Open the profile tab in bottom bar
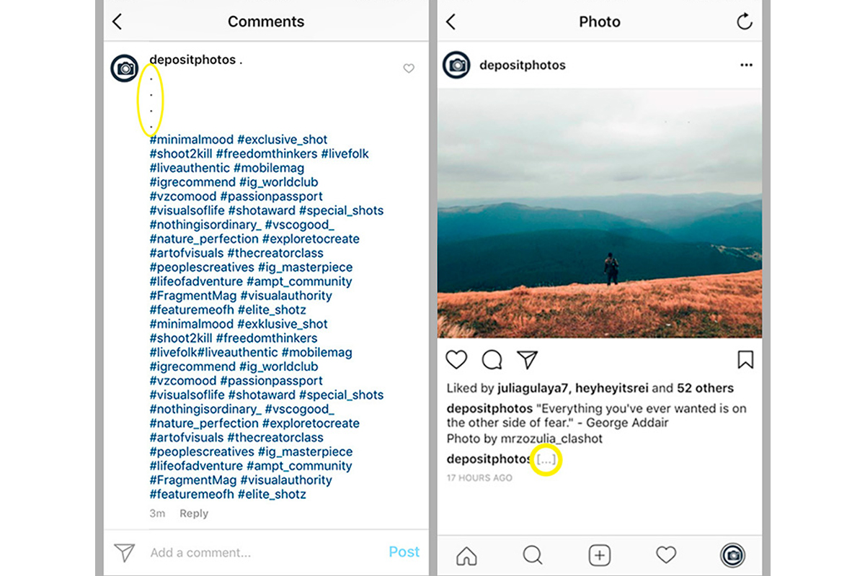 coord(733,555)
